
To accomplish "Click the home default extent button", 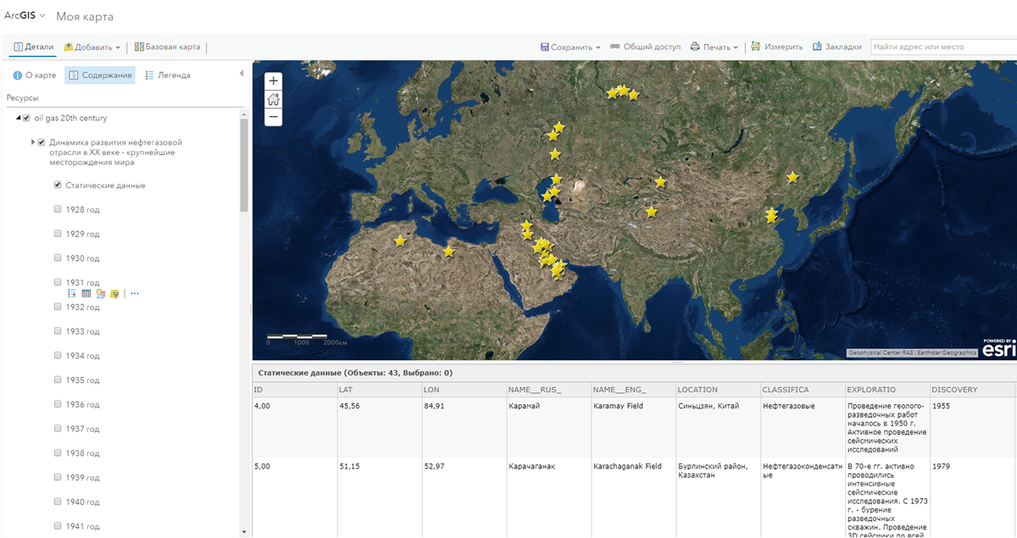I will [273, 99].
